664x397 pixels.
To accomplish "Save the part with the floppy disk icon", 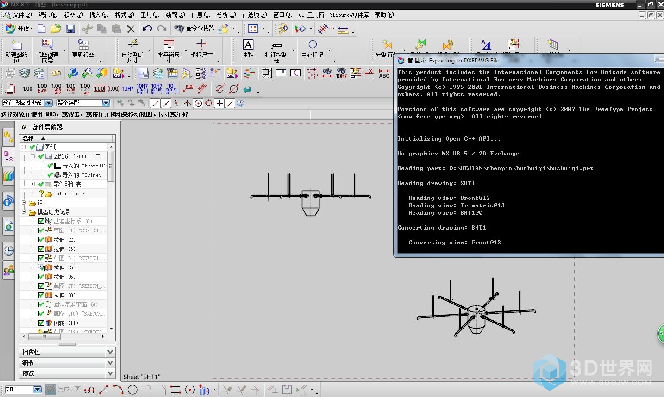I will (x=70, y=29).
